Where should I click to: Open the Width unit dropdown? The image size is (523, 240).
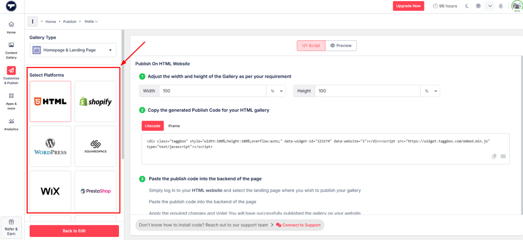[x=276, y=91]
